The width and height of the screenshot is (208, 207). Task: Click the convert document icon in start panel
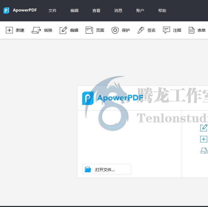tap(204, 150)
